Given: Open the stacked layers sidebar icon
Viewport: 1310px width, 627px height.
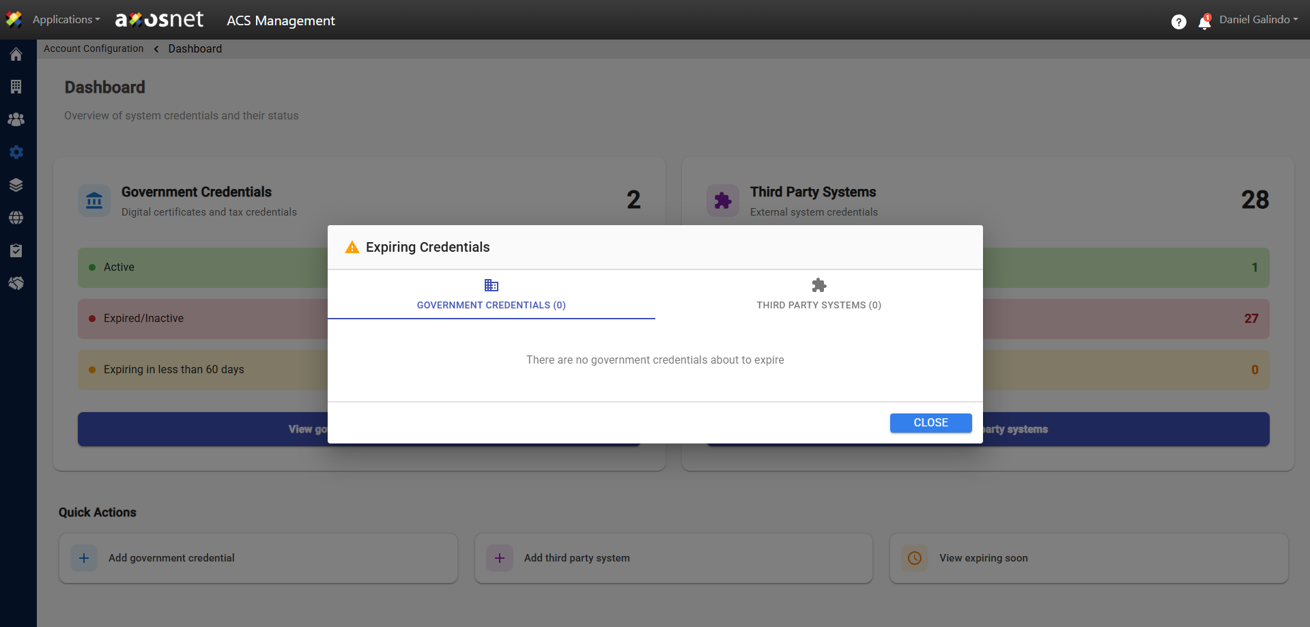Looking at the screenshot, I should click(x=16, y=185).
